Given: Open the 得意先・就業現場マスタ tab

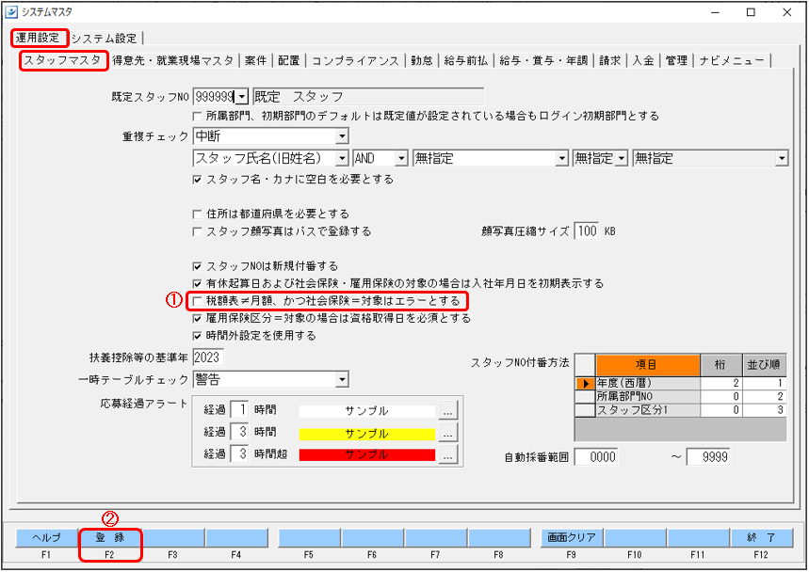Looking at the screenshot, I should tap(173, 61).
